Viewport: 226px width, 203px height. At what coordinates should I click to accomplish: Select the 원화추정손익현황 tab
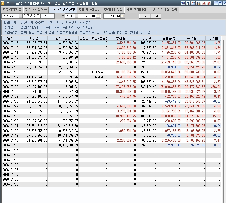click(63, 10)
